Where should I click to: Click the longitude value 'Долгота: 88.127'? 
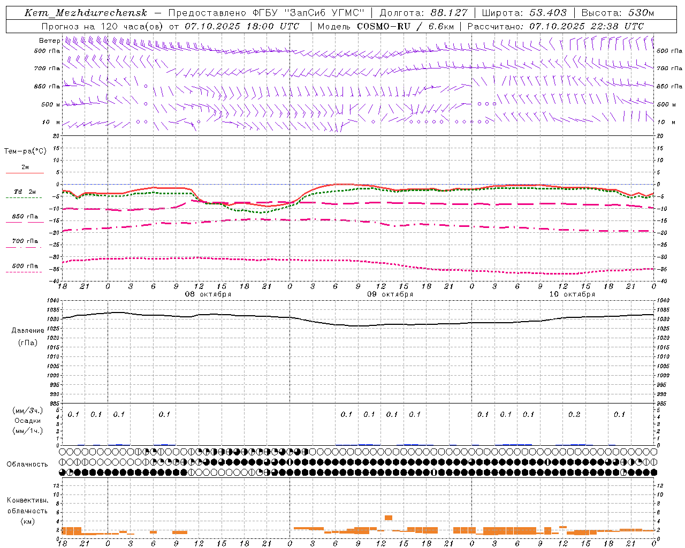point(423,13)
